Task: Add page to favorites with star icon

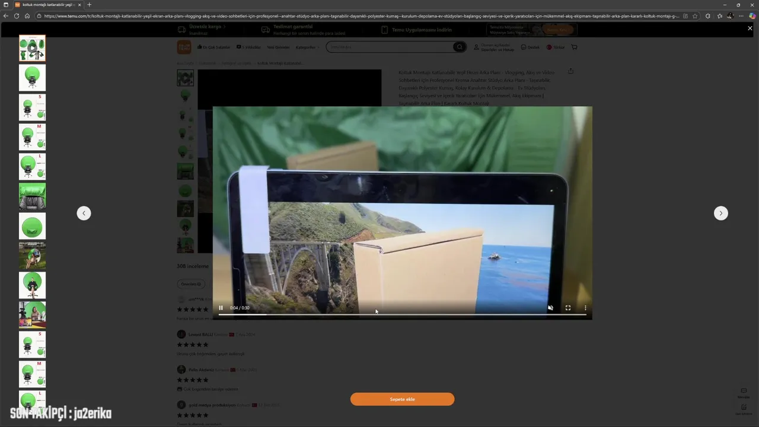Action: click(x=695, y=16)
